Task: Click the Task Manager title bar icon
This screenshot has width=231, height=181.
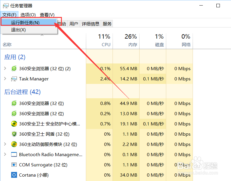Action: [x=6, y=6]
